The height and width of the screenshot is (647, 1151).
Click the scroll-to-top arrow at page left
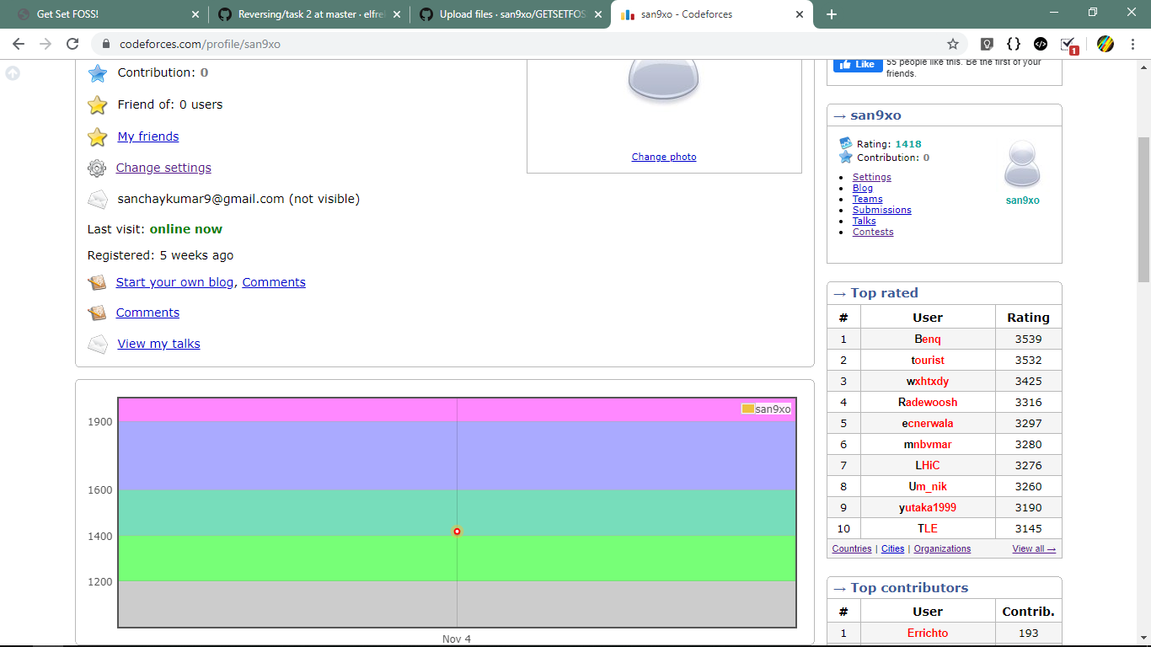13,73
